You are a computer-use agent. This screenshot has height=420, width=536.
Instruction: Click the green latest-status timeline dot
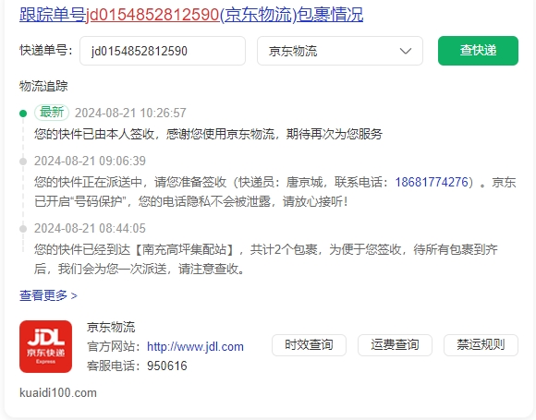point(23,113)
